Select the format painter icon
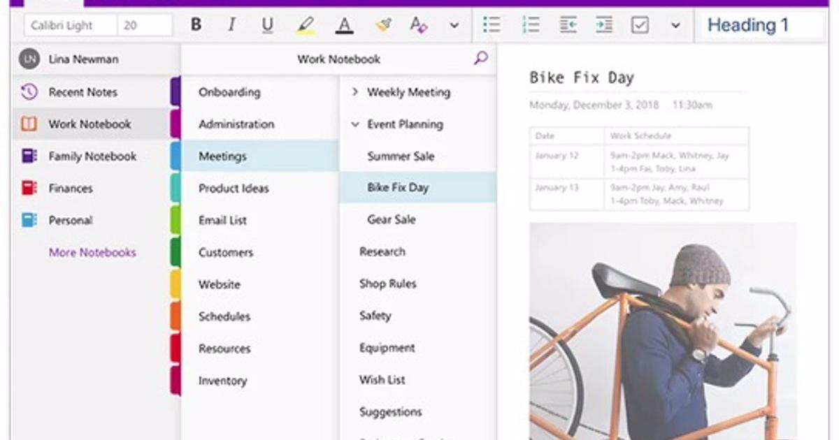This screenshot has width=839, height=440. coord(382,24)
